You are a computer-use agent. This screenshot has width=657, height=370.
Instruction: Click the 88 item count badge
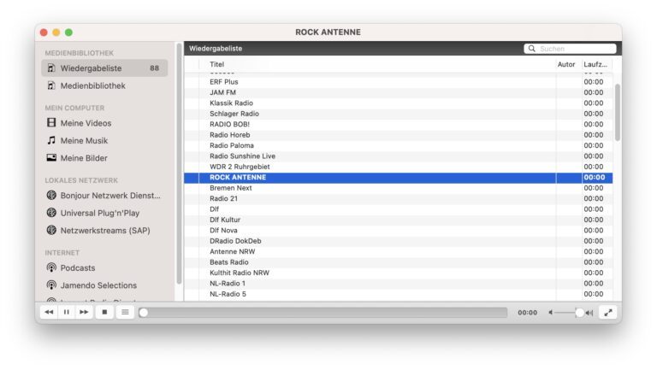pos(154,68)
